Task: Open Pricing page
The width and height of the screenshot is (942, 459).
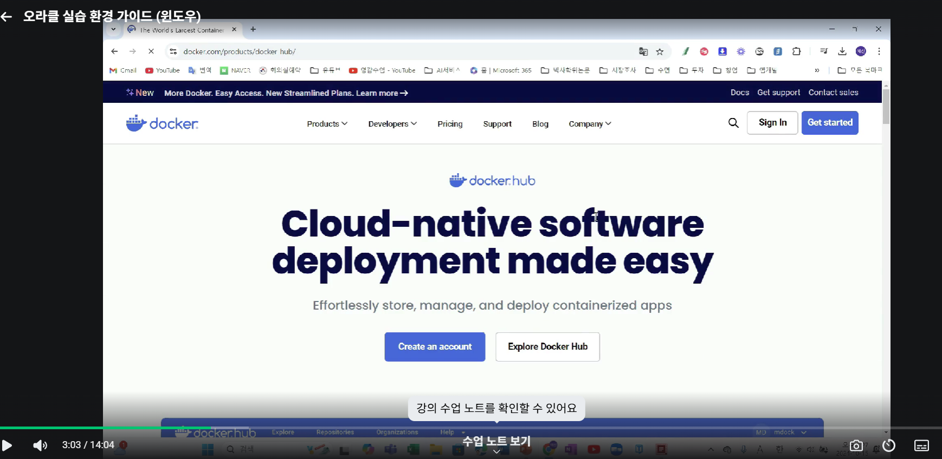Action: click(450, 124)
